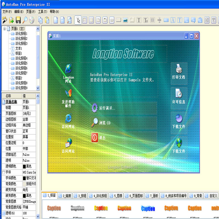Click the 渐变颜色 black color swatch
This screenshot has width=219, height=219.
point(24,196)
